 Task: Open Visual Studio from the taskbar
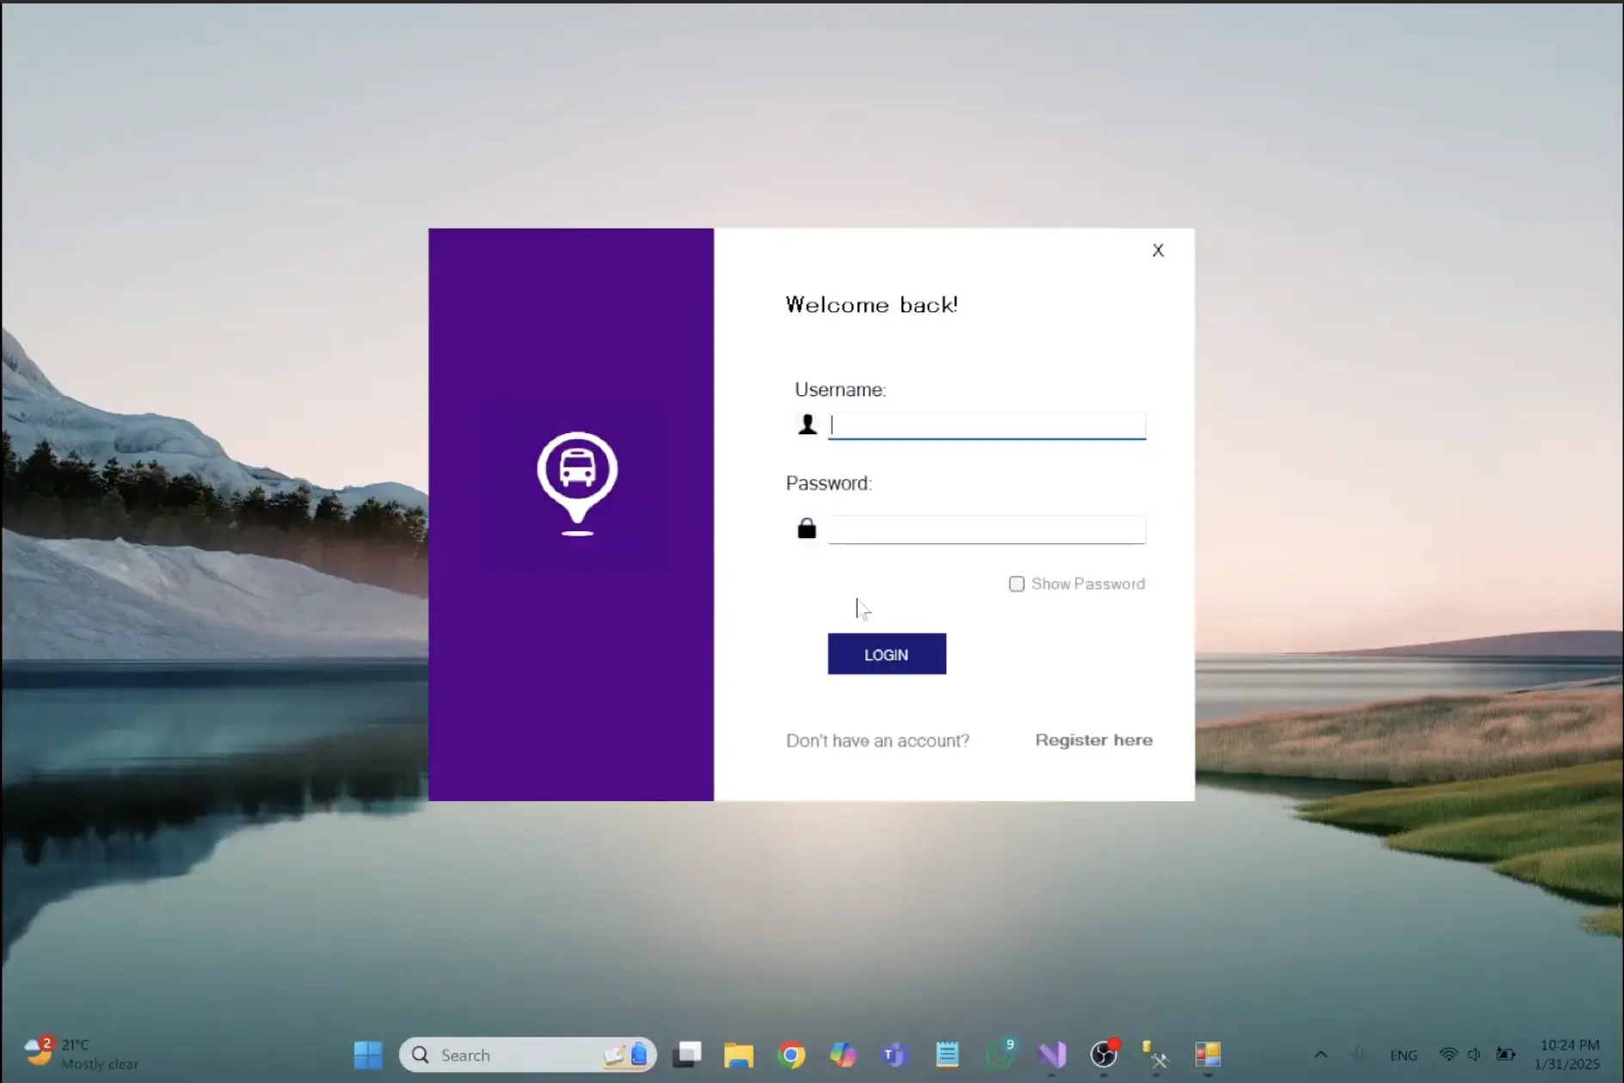coord(1052,1055)
